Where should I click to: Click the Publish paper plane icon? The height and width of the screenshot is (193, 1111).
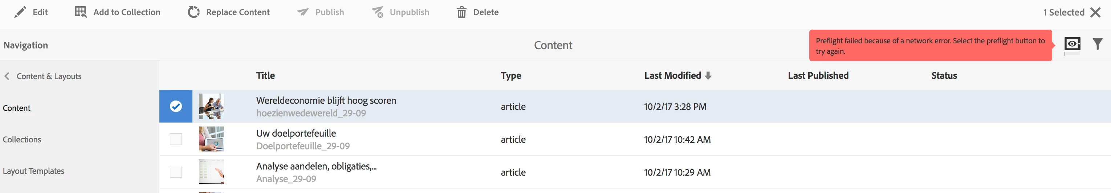303,12
